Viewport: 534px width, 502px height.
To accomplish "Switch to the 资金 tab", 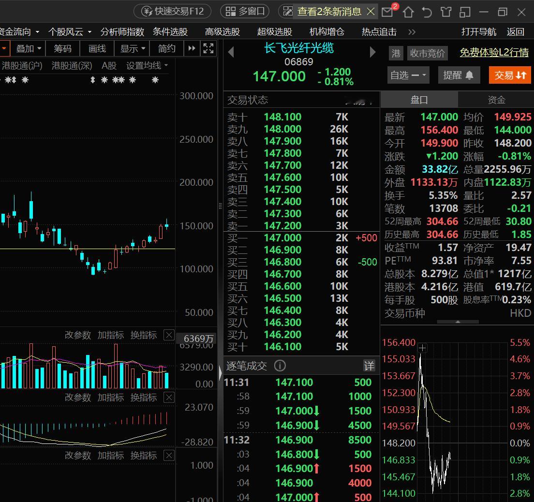I will [x=496, y=100].
